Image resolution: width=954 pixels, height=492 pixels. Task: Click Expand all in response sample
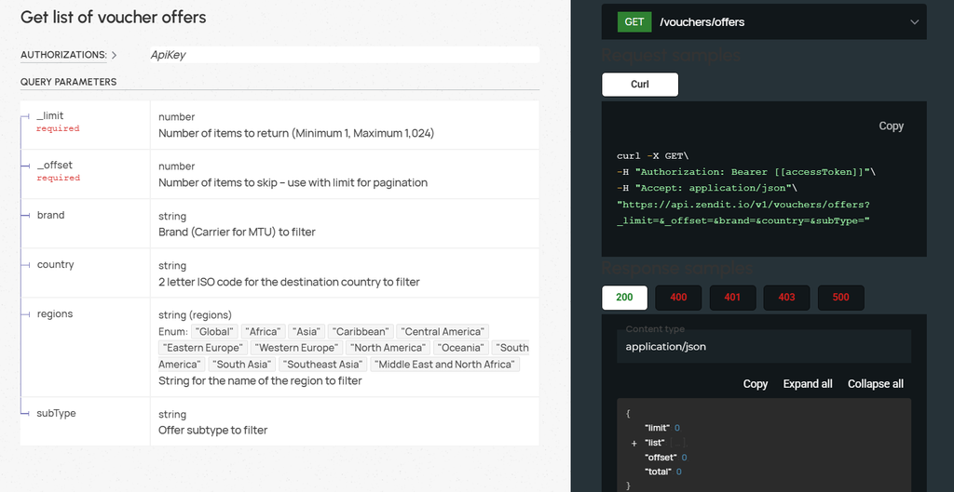[808, 384]
